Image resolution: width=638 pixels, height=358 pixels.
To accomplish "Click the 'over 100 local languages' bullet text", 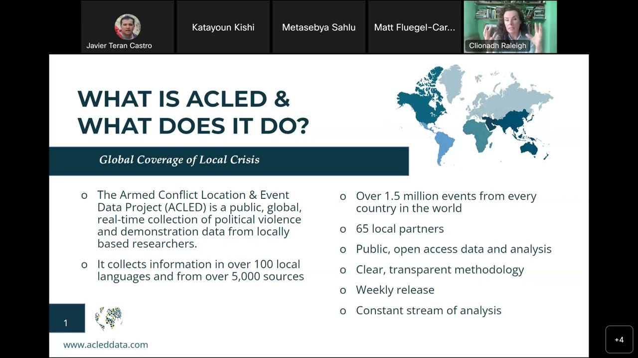I will pos(200,270).
